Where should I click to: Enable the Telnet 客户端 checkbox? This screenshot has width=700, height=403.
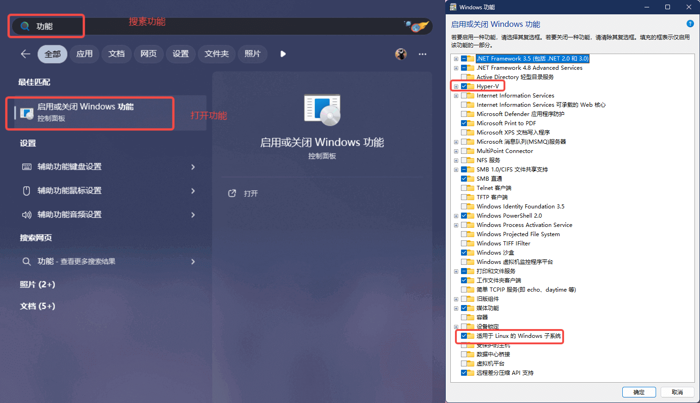[x=464, y=188]
